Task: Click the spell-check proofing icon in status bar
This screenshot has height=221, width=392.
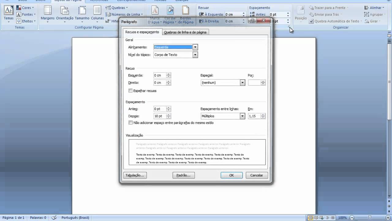Action: (x=54, y=218)
